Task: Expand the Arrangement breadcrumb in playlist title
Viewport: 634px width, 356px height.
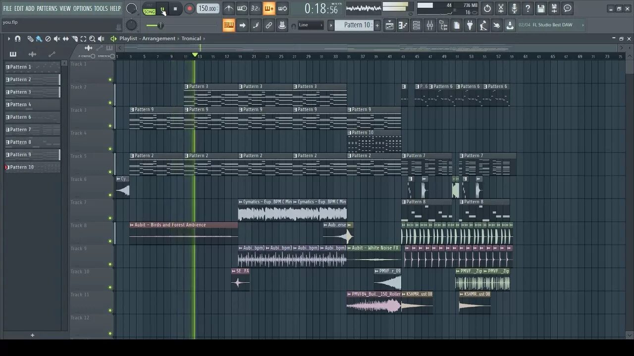Action: pos(158,39)
